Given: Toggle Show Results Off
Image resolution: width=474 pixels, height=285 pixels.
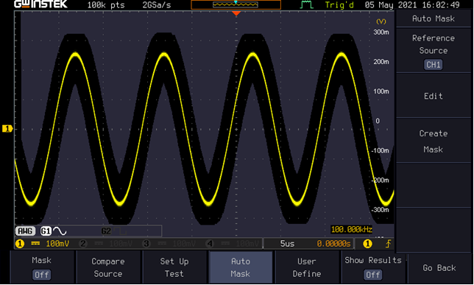Looking at the screenshot, I should pos(373,267).
